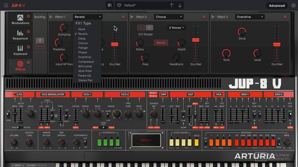Choose Flanger in FX1 Type menu
Viewport: 298px width, 167px height.
click(83, 48)
